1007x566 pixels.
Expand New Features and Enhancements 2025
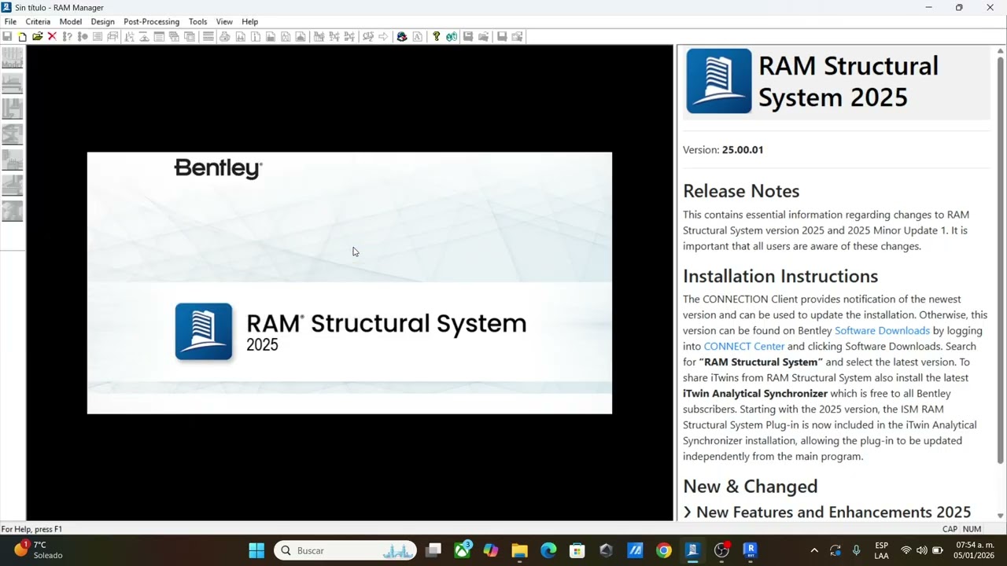coord(827,513)
